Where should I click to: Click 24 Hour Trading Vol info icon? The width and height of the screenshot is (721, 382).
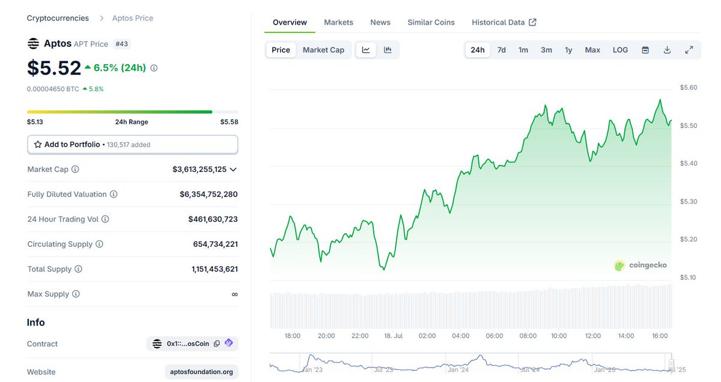[x=105, y=219]
